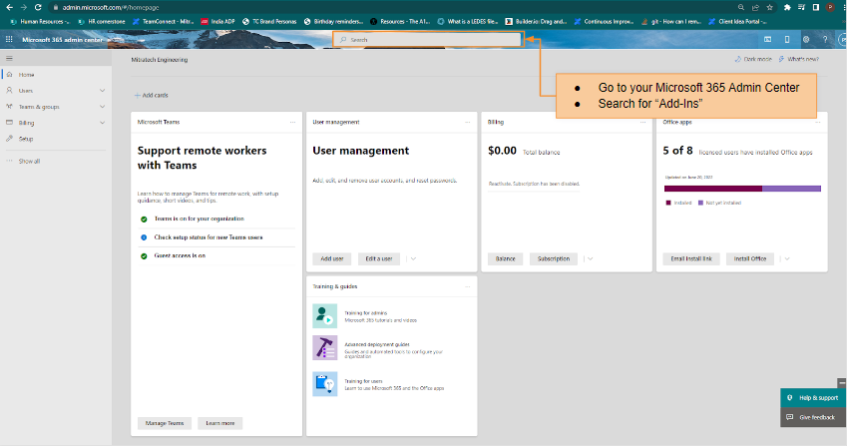Click the Manage Teams button
This screenshot has height=446, width=847.
pos(165,423)
